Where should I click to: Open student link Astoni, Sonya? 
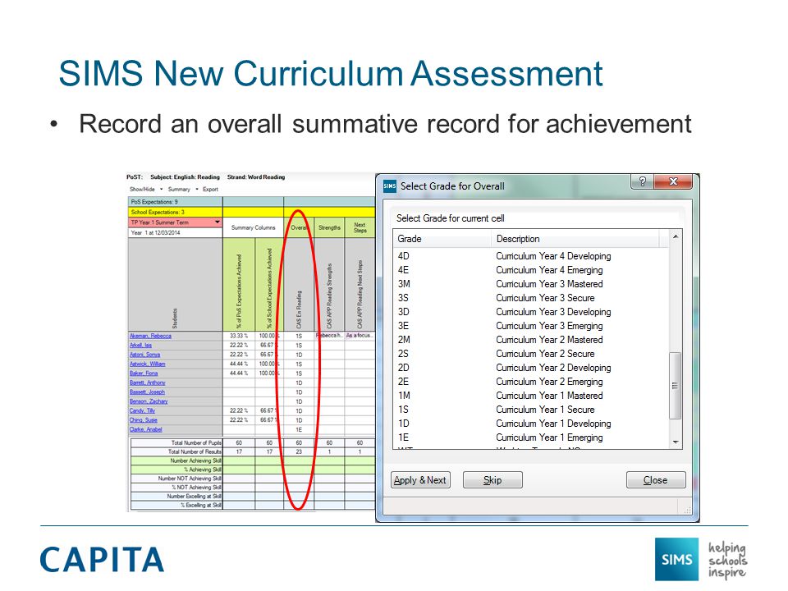pyautogui.click(x=144, y=355)
